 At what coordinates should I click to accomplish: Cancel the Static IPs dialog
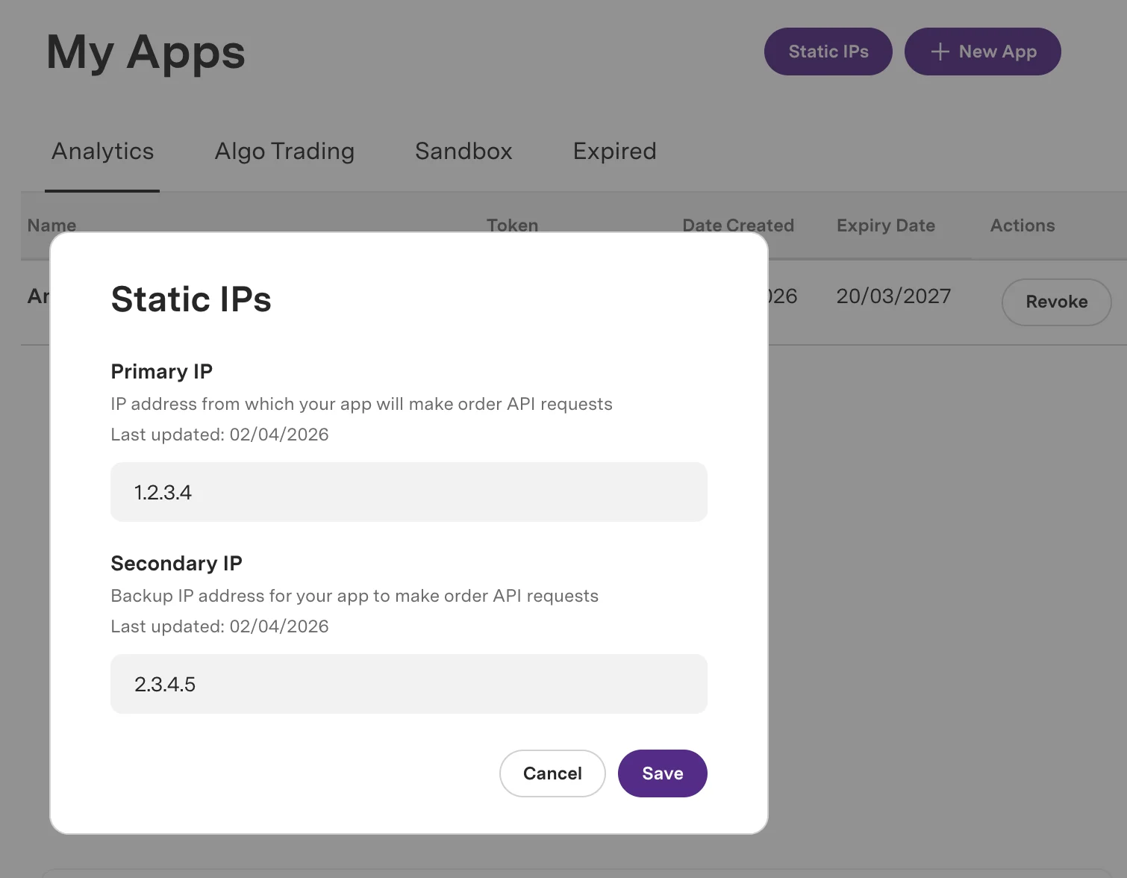click(x=552, y=773)
